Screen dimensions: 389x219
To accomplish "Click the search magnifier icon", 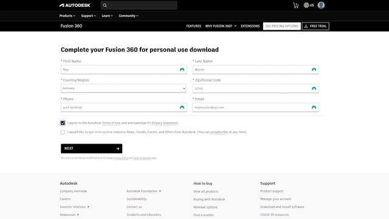I will click(105, 5).
